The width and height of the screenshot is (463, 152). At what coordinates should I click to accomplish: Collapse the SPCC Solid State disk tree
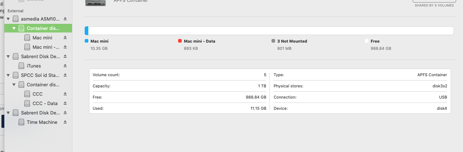click(x=8, y=75)
